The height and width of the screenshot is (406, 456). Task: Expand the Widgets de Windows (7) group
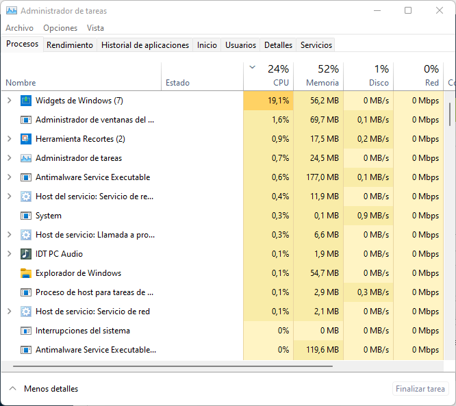coord(10,101)
